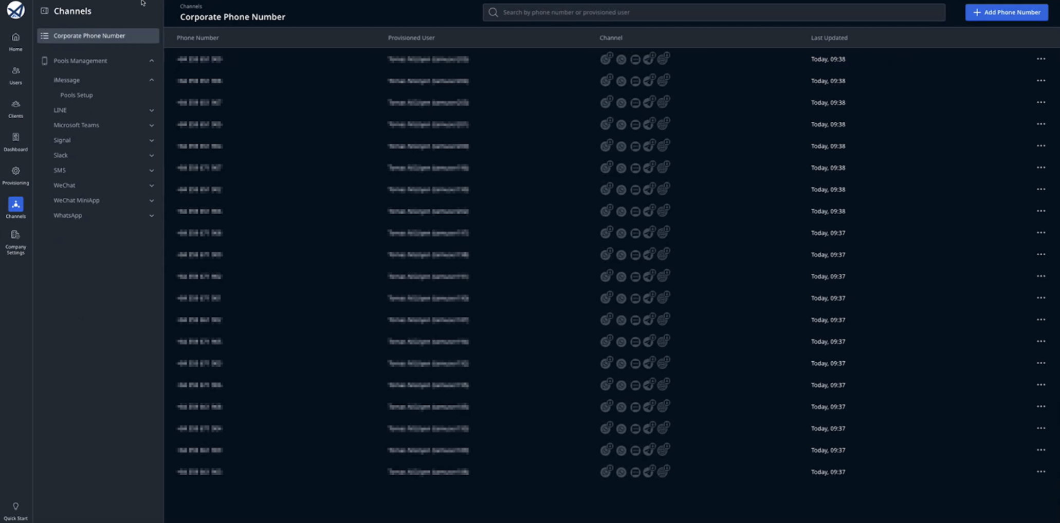Select the Microsoft Teams tree item

click(76, 125)
